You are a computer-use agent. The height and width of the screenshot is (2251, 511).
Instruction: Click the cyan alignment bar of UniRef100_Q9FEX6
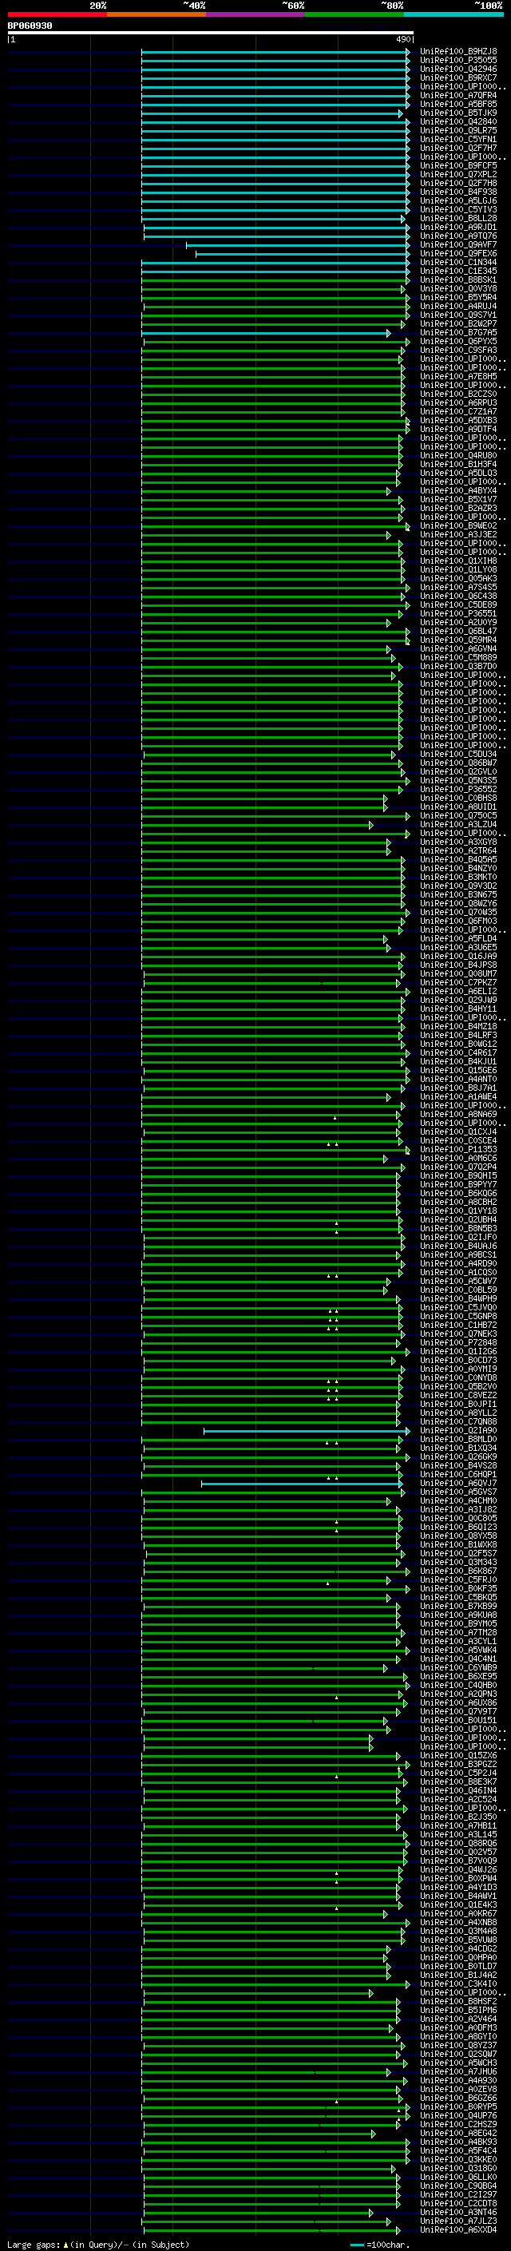coord(303,253)
